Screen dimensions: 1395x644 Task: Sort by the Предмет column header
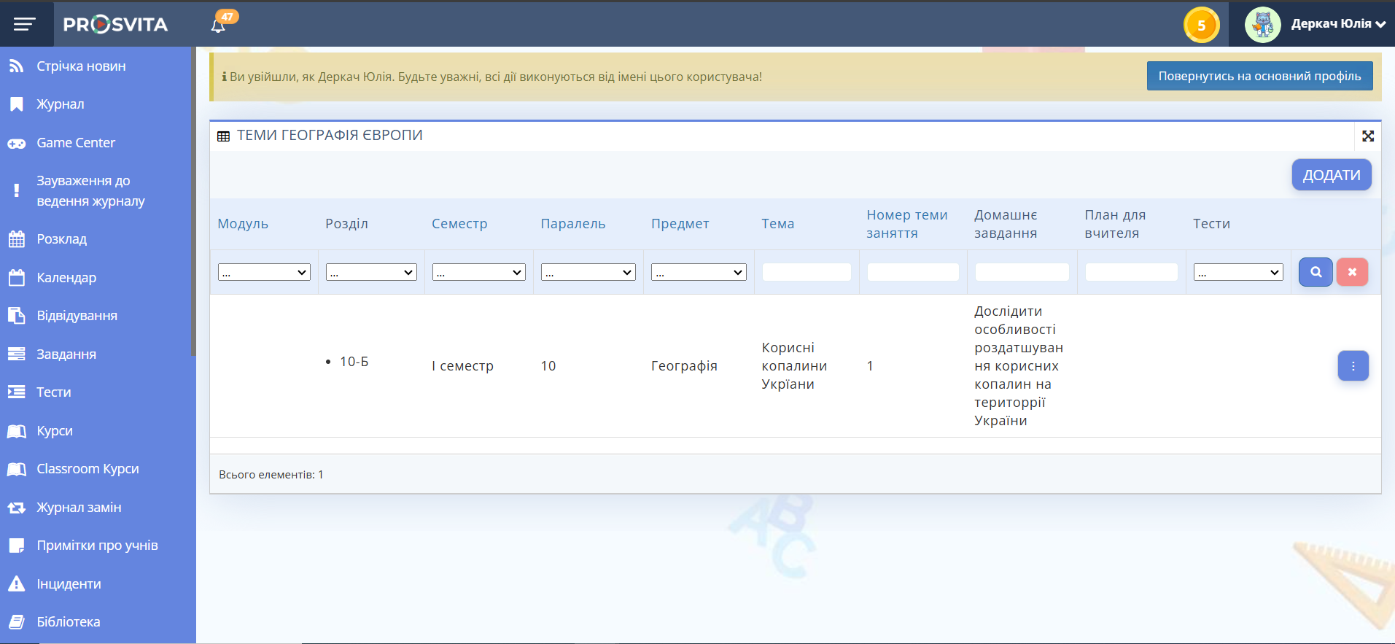pos(680,224)
